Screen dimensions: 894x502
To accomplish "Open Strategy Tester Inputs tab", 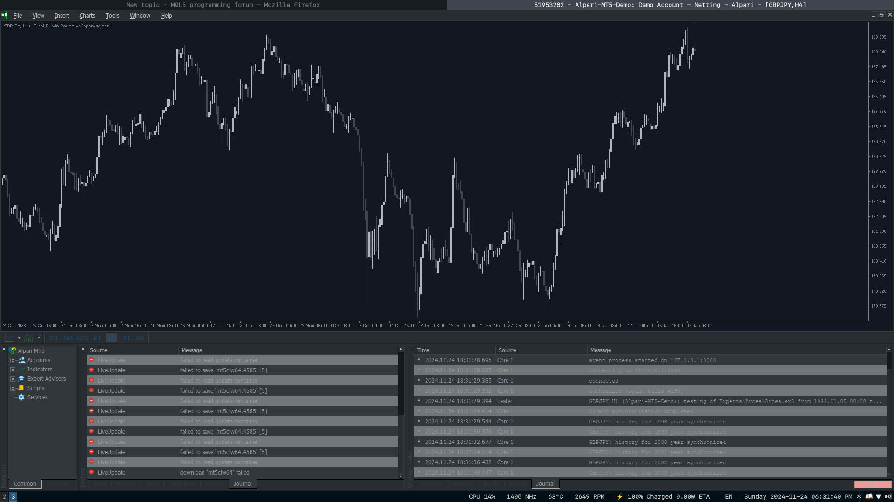I will (491, 484).
